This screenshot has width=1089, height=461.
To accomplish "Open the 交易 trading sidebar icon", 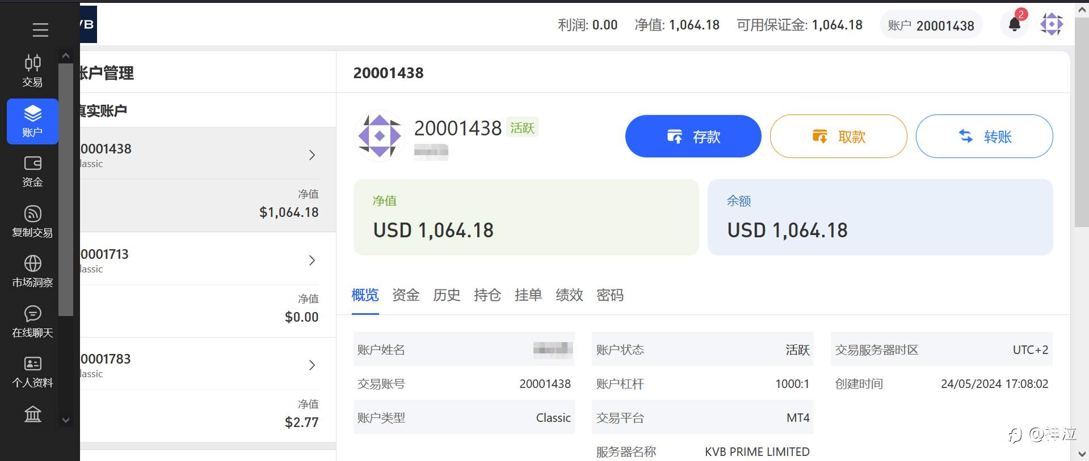I will tap(32, 71).
